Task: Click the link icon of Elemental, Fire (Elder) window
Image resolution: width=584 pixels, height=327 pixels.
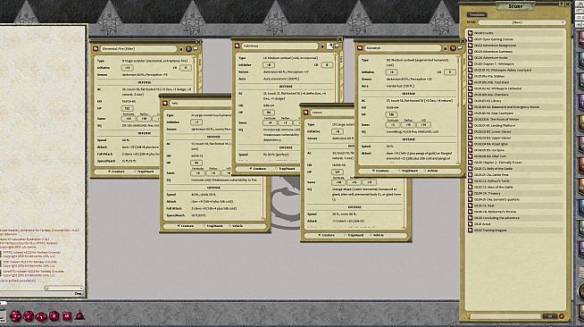Action: [x=96, y=48]
